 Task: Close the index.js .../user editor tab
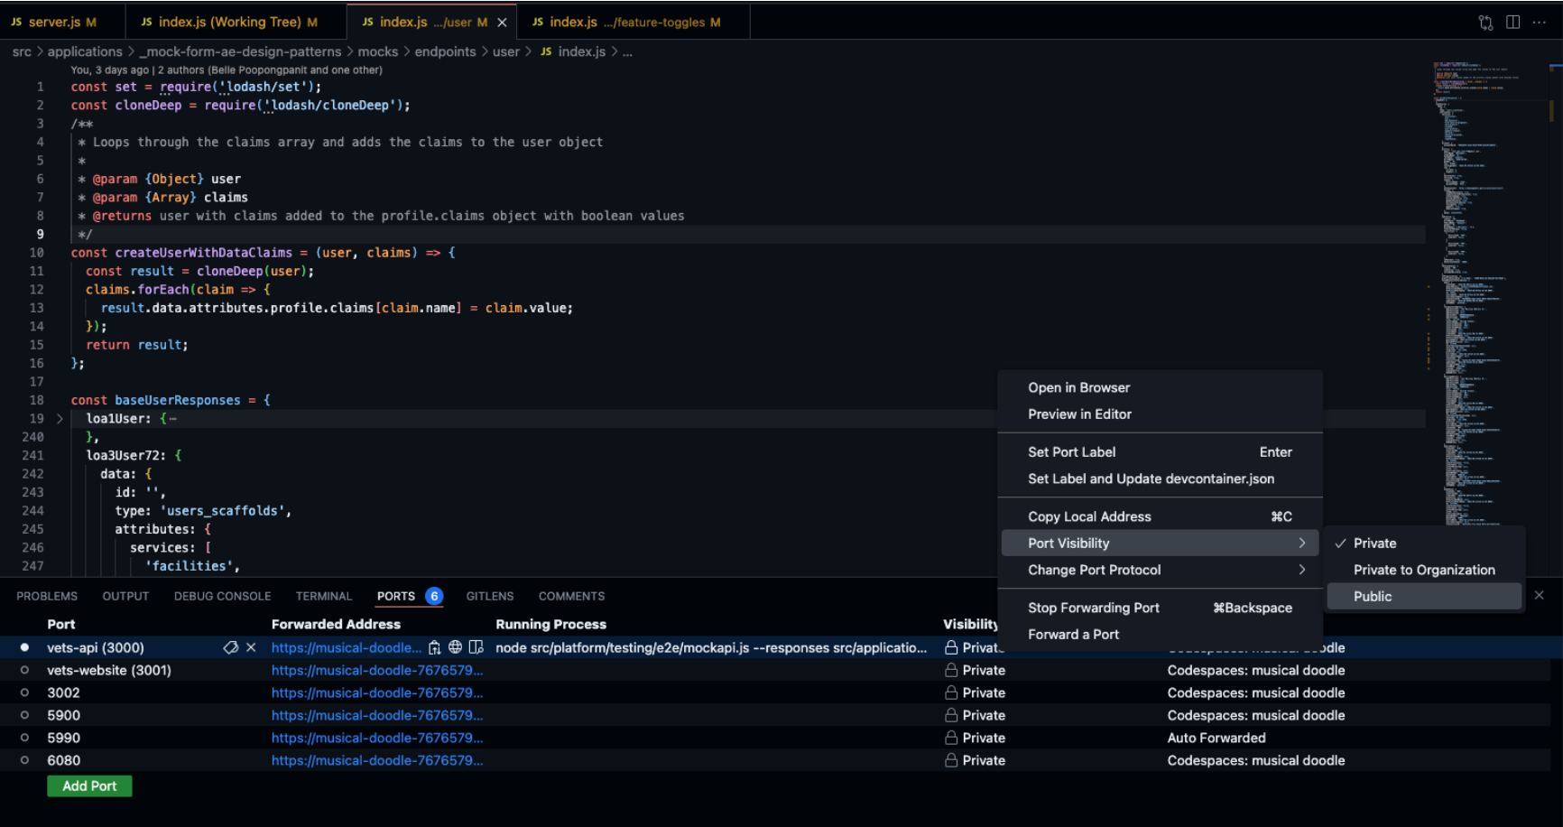point(503,23)
